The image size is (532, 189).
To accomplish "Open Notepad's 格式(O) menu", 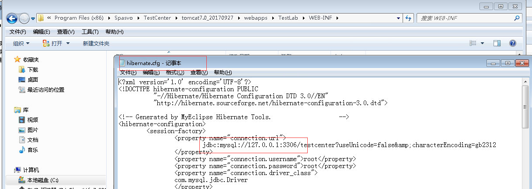I will 174,72.
